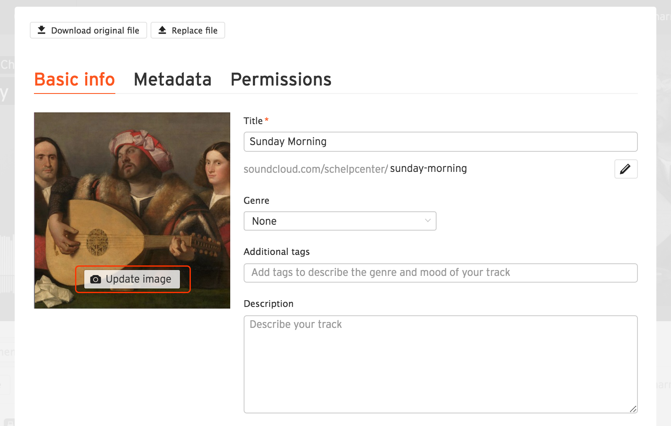Edit permalink with the pencil icon
Image resolution: width=671 pixels, height=426 pixels.
(625, 169)
